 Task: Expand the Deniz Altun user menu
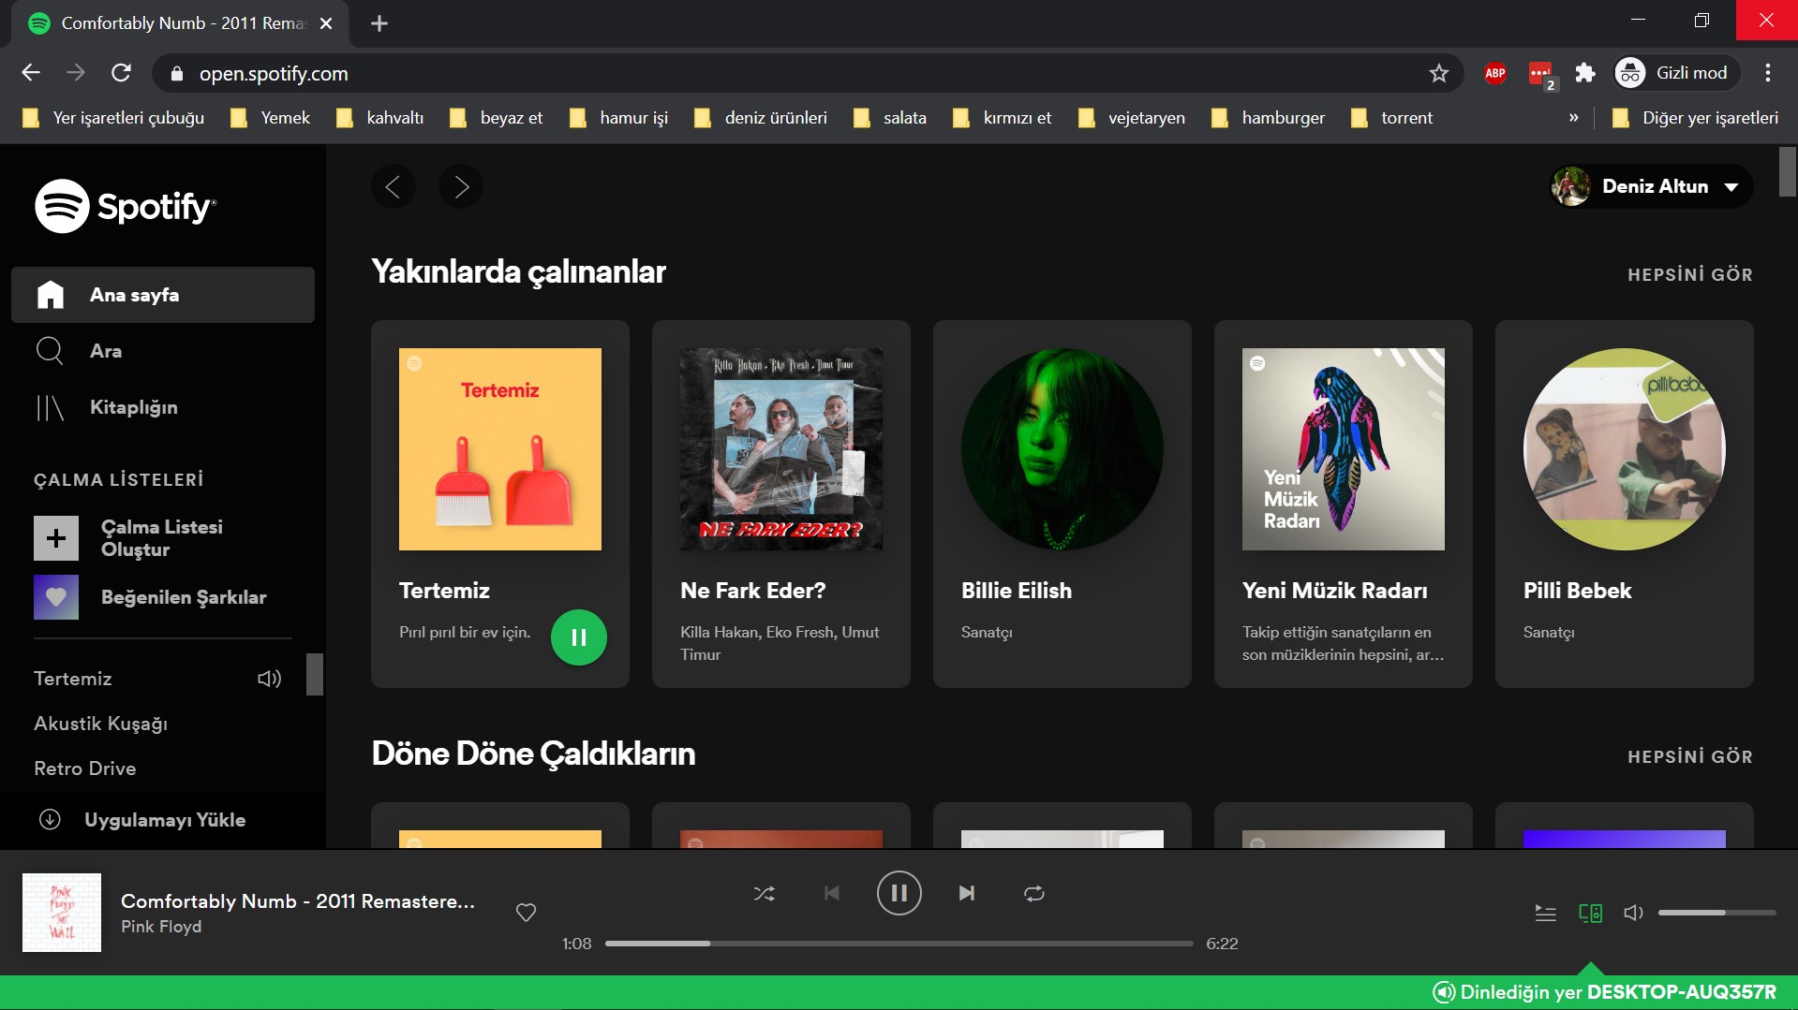1651,186
